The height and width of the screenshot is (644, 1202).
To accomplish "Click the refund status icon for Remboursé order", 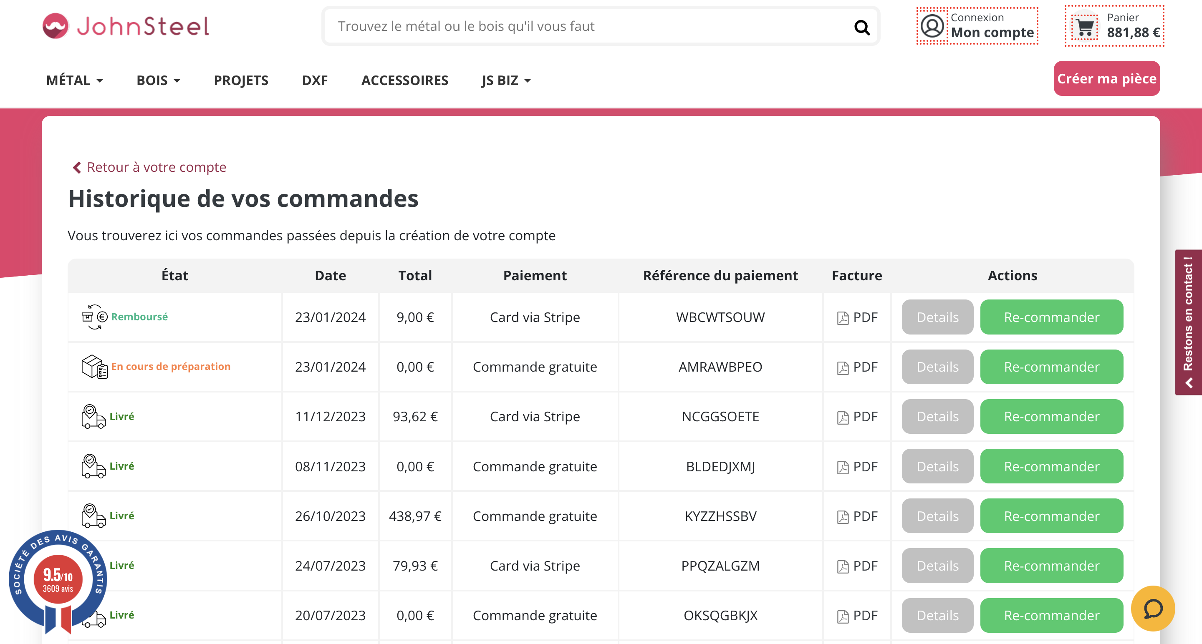I will point(94,317).
